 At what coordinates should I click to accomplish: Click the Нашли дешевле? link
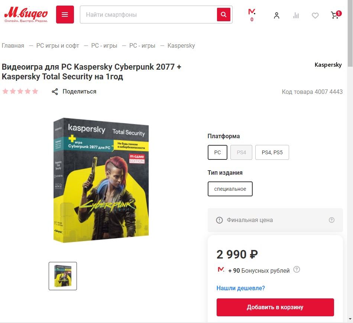coord(241,288)
